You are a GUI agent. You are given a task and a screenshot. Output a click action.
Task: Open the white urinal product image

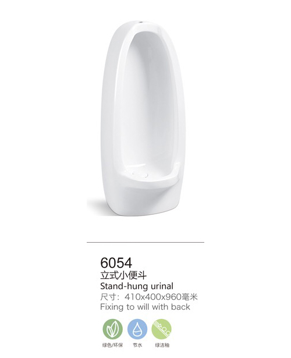click(140, 118)
